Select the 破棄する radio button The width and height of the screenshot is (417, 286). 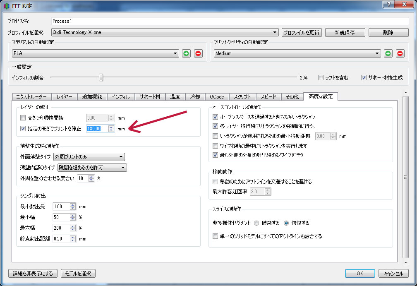256,223
